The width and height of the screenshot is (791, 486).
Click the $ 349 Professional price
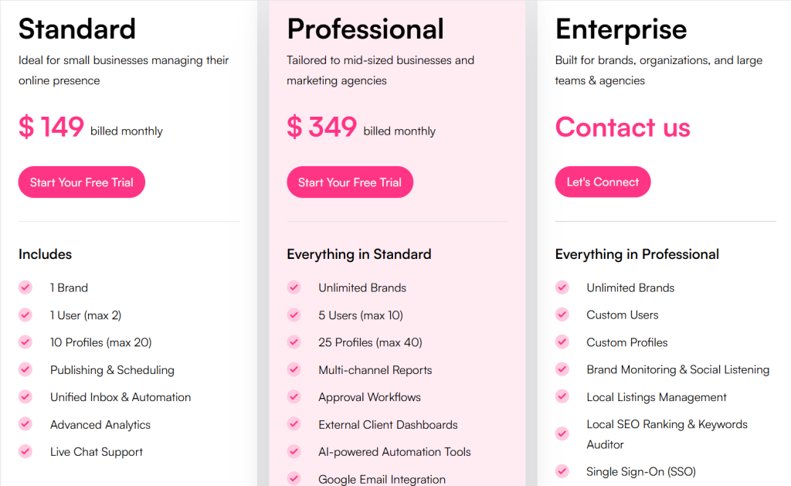tap(322, 127)
